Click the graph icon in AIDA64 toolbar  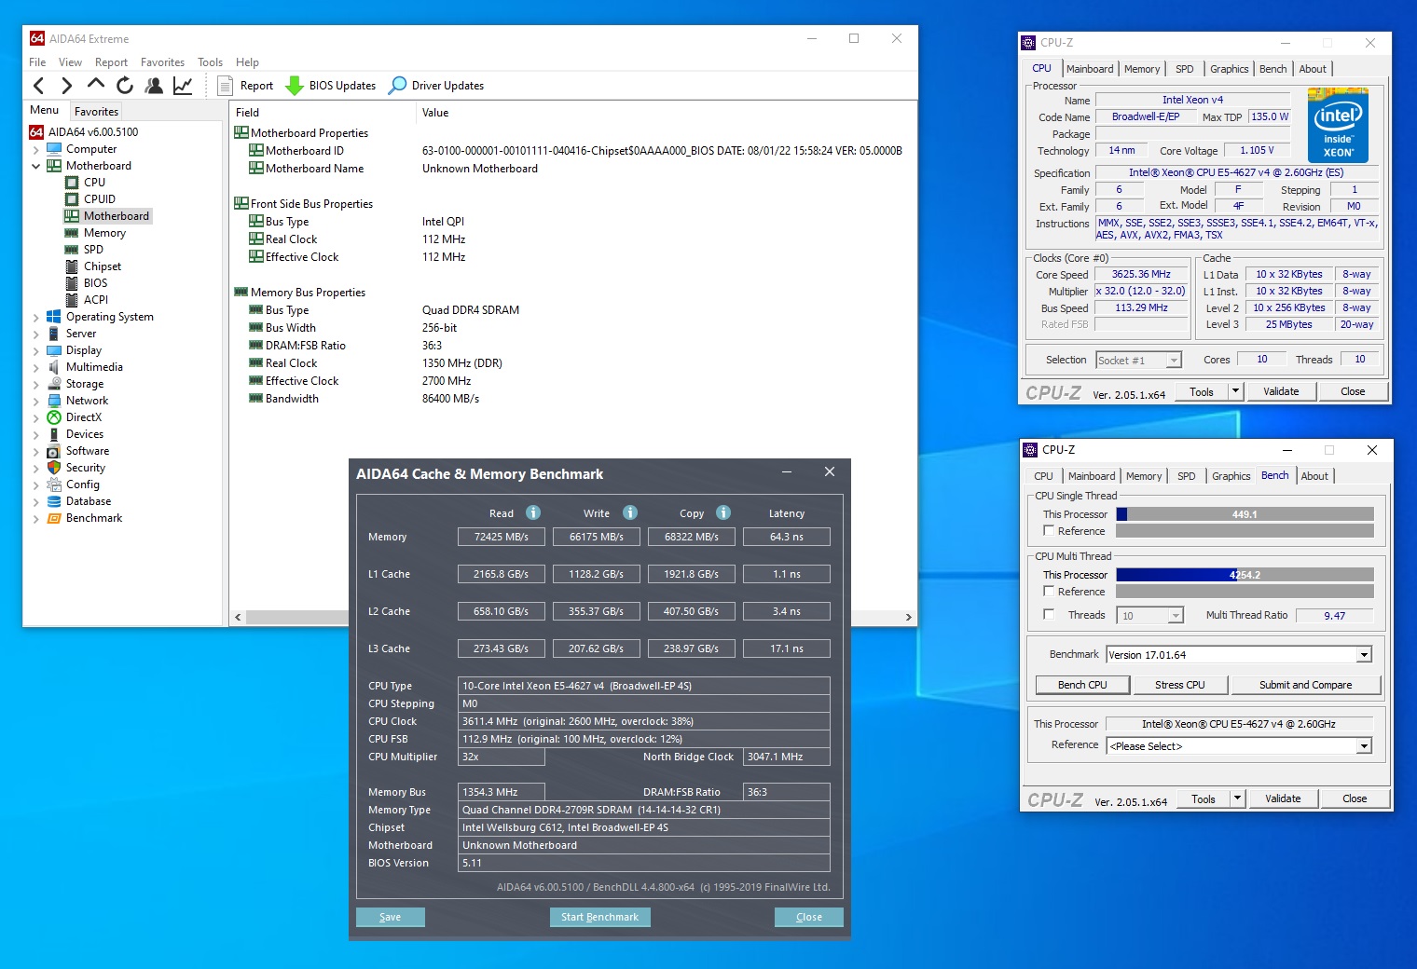[183, 86]
